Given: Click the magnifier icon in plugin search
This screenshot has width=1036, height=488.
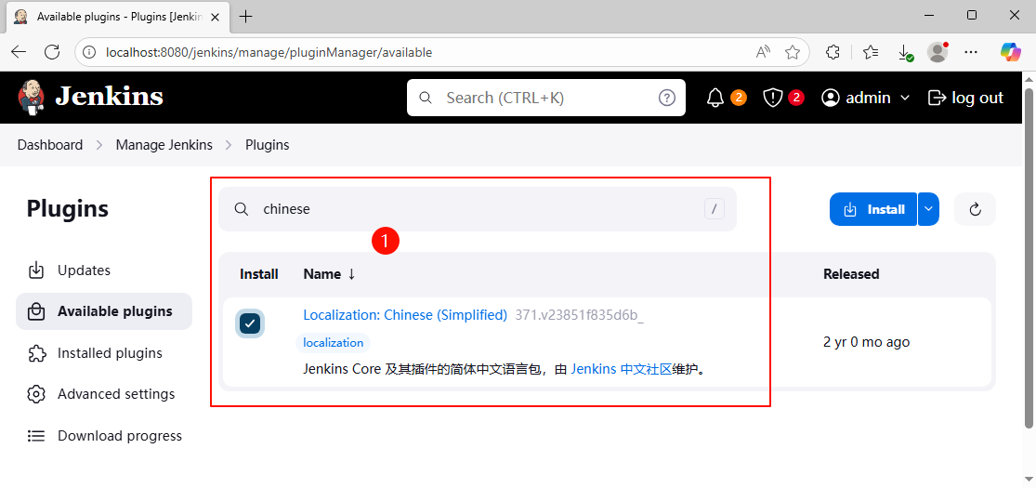Looking at the screenshot, I should [242, 209].
